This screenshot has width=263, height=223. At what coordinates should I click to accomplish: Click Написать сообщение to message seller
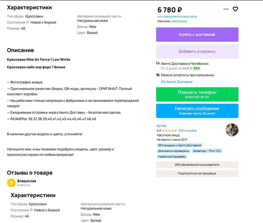(x=197, y=111)
